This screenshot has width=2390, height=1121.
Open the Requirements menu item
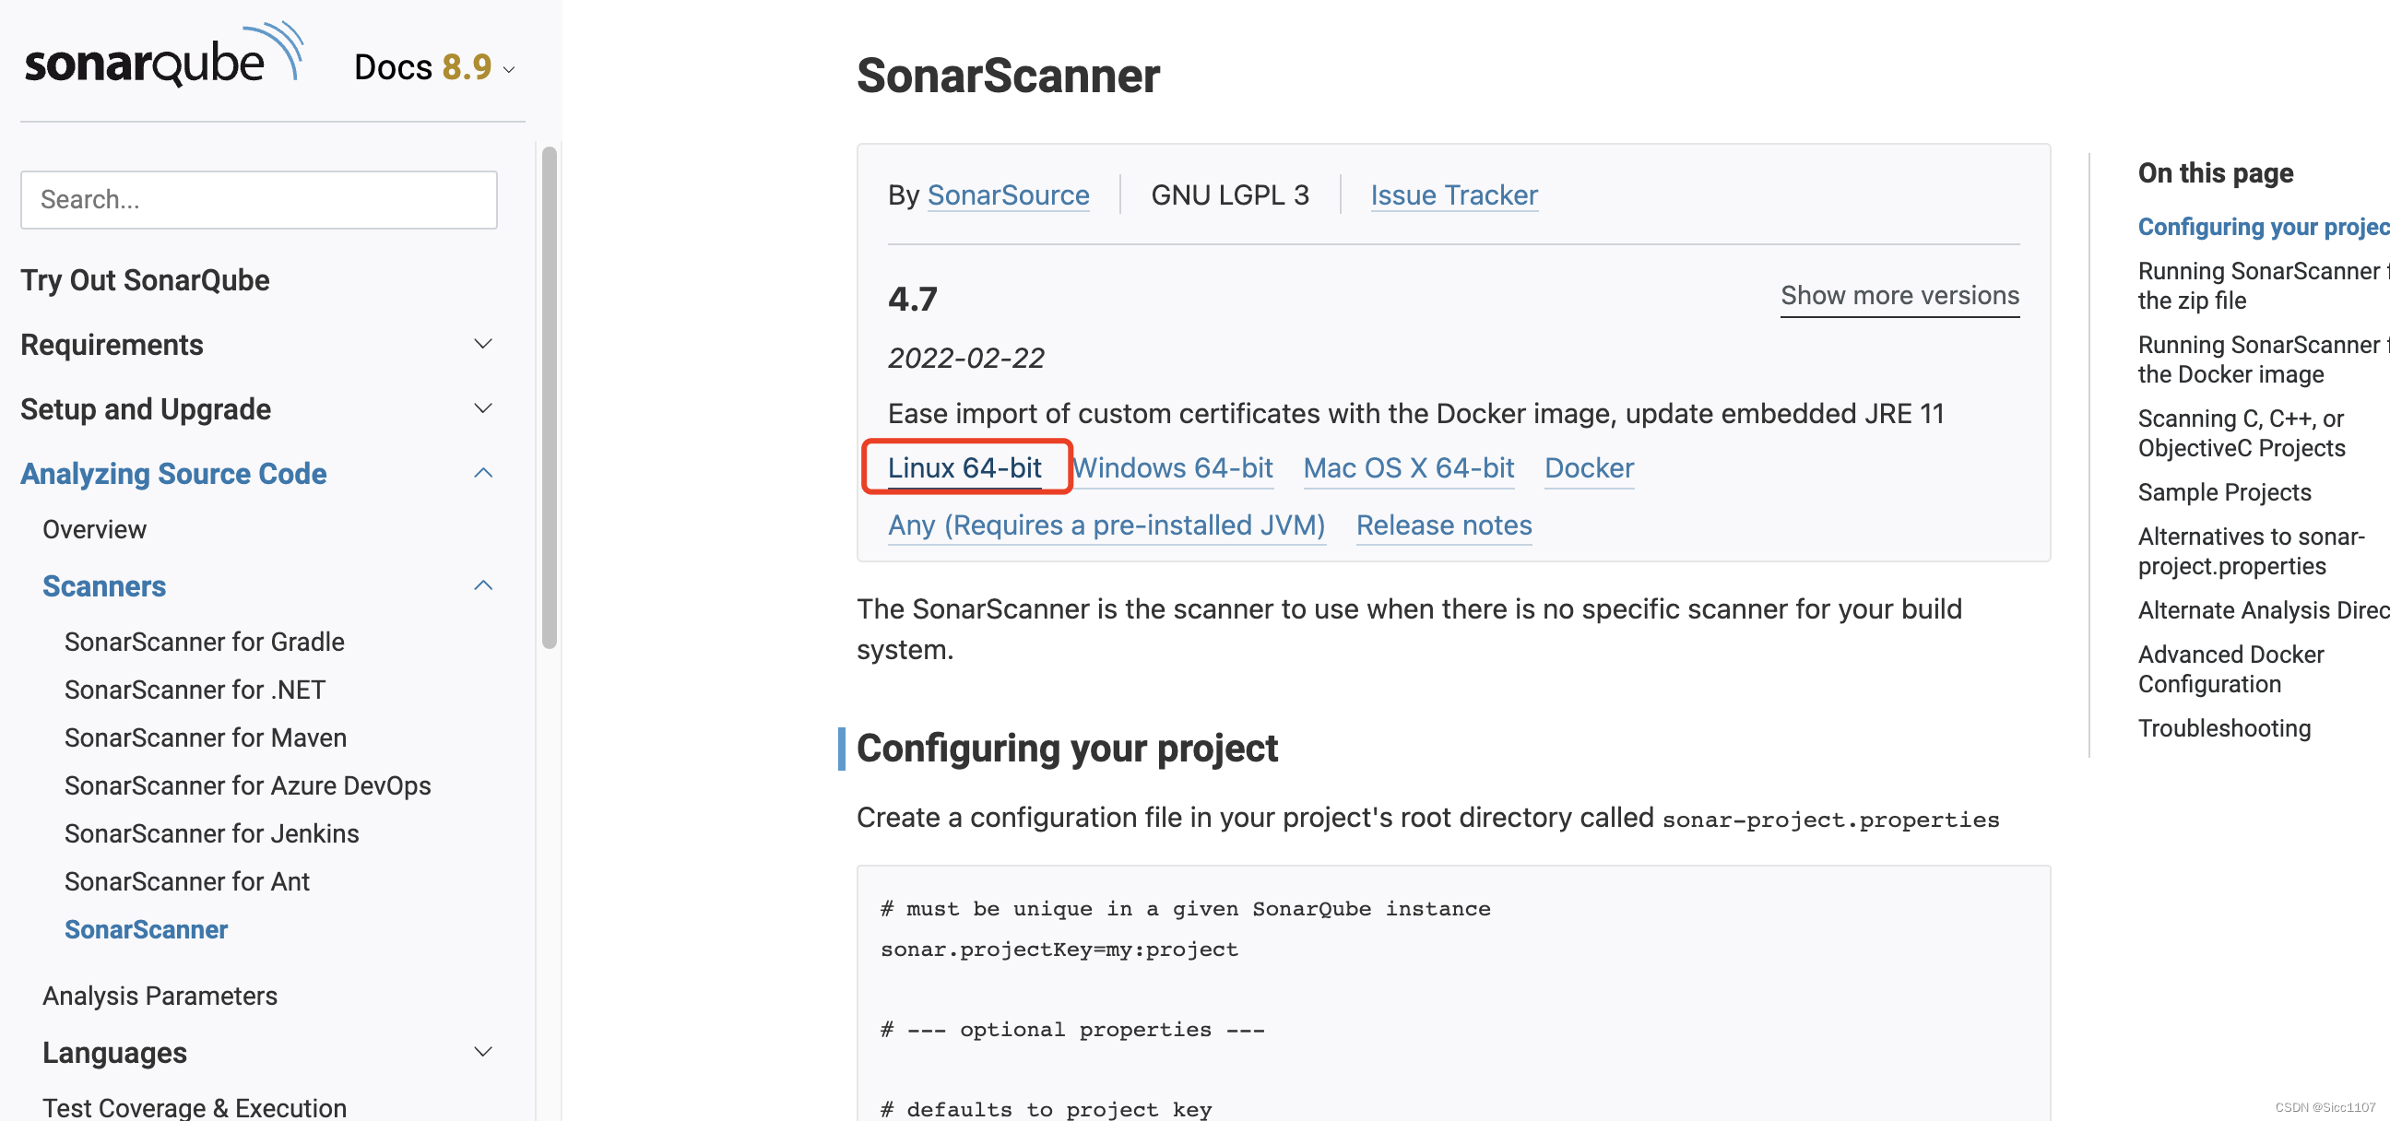[112, 344]
